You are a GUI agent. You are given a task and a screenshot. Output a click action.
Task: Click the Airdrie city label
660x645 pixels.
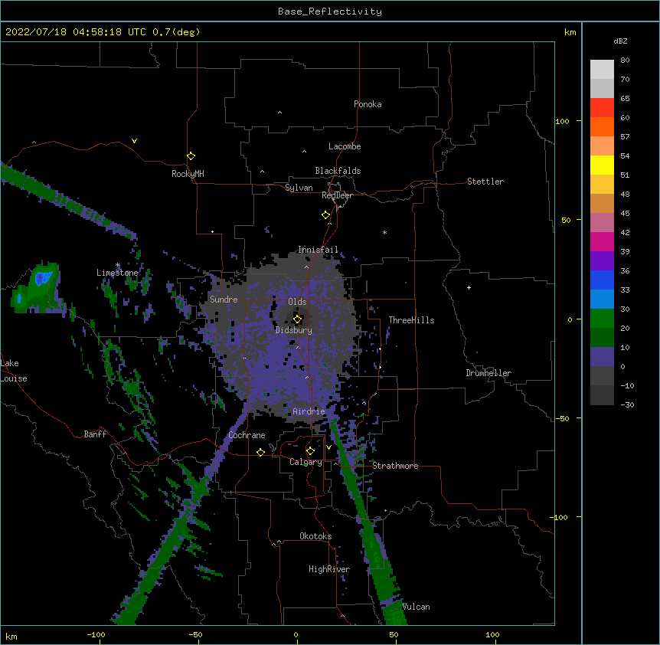point(309,411)
